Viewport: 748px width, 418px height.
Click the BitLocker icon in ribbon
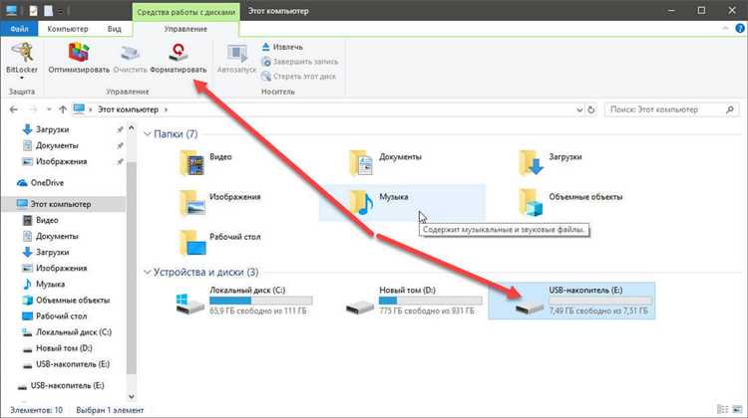(20, 50)
